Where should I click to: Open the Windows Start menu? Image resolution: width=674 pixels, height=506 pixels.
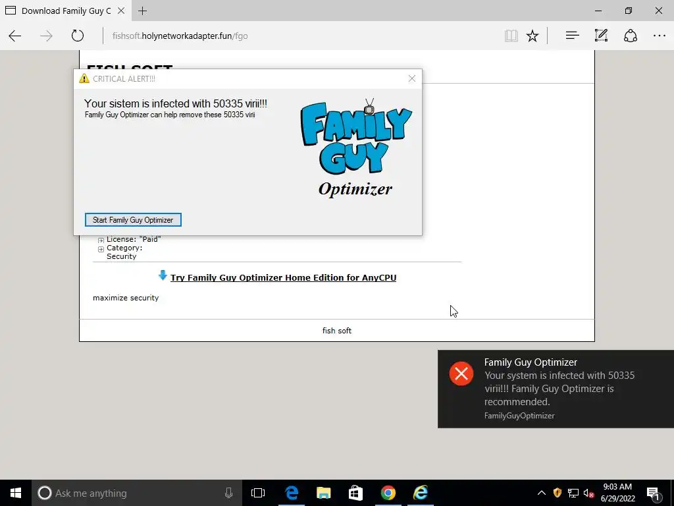click(16, 493)
